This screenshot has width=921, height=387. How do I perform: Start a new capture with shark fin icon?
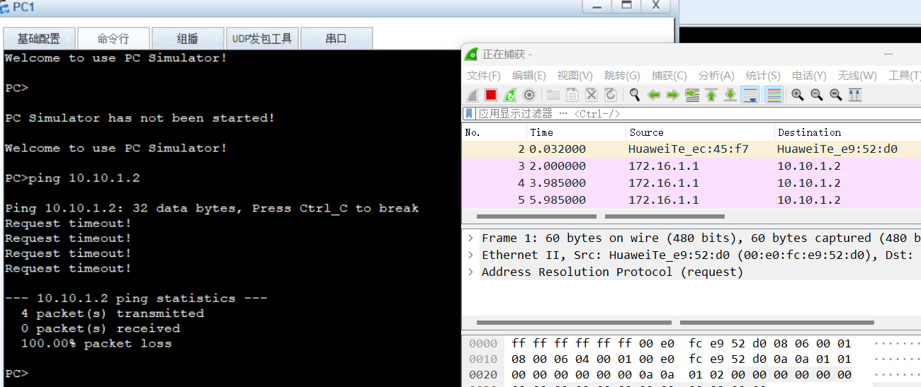pyautogui.click(x=473, y=95)
